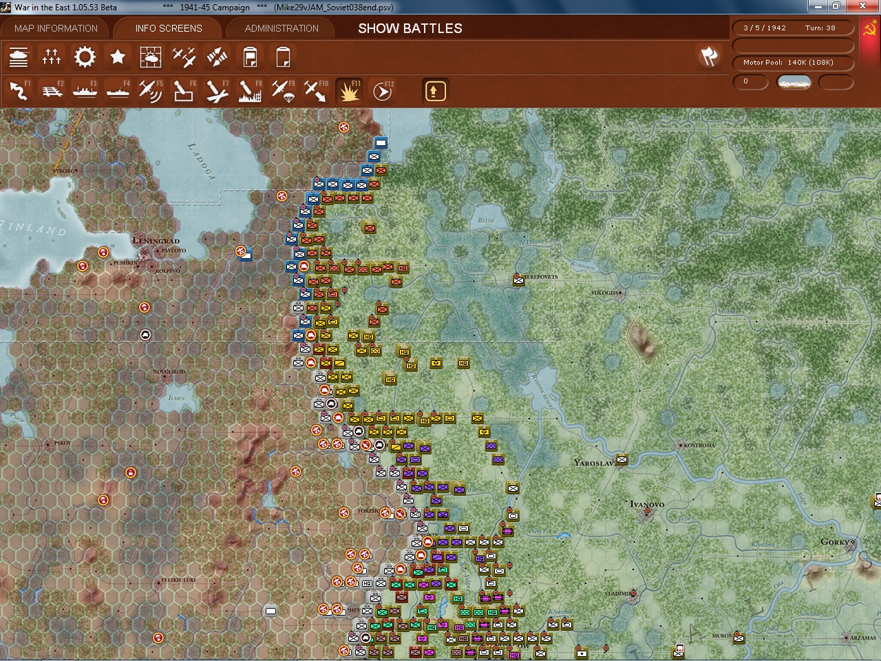Click the blank document icon
The height and width of the screenshot is (661, 881).
(283, 56)
